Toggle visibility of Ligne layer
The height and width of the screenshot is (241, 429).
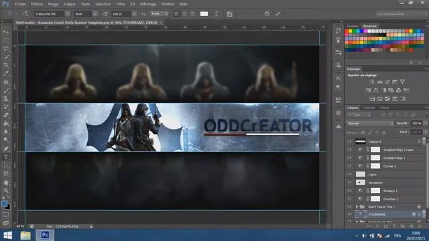click(x=349, y=174)
